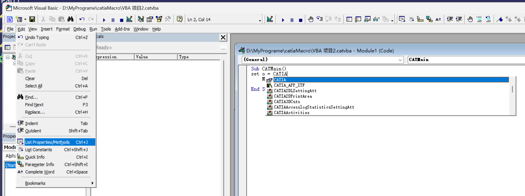
Task: Click the ellipsis button in the Locals window
Action: 223,48
